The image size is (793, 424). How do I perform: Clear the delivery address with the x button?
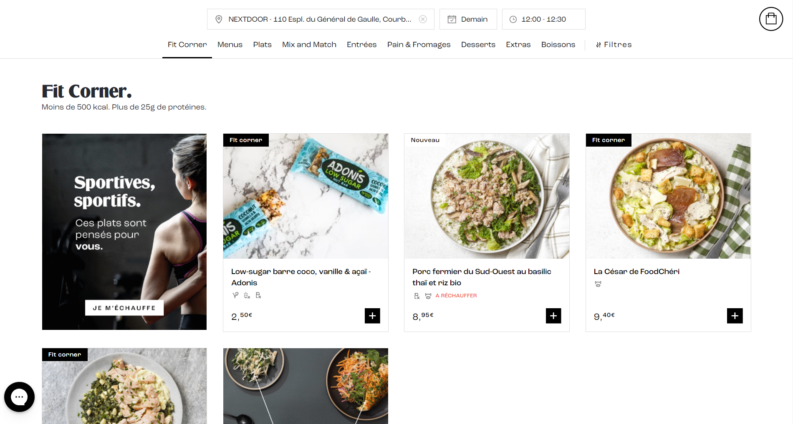click(423, 19)
